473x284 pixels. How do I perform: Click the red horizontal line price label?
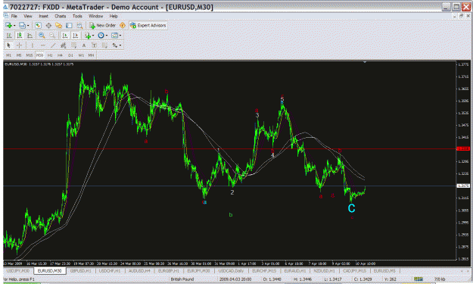(463, 148)
